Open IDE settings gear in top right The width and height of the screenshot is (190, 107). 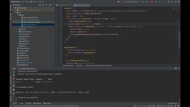pos(179,2)
